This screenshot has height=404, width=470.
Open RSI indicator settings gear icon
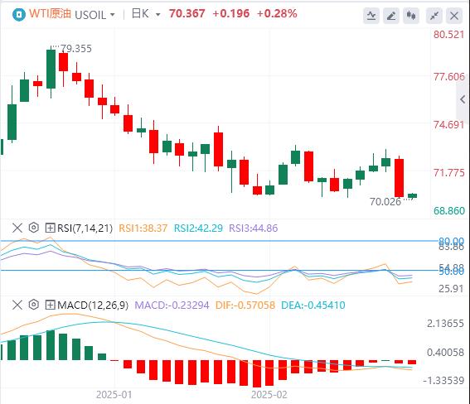(x=33, y=228)
